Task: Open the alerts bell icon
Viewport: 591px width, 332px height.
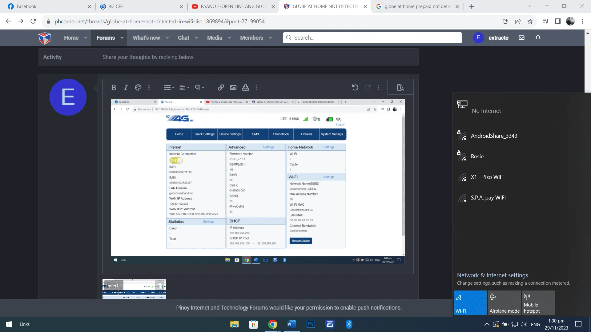Action: tap(538, 38)
